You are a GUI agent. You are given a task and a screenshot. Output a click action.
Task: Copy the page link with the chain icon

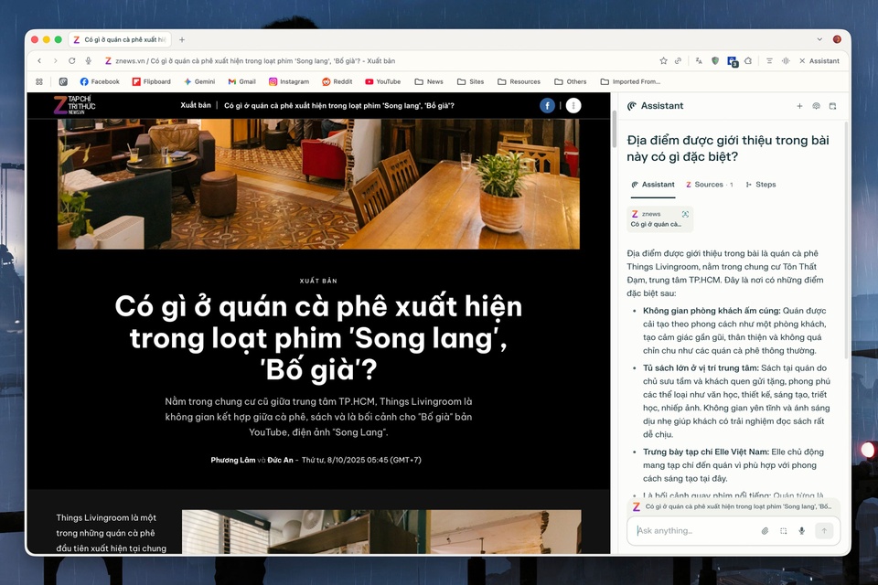point(678,60)
